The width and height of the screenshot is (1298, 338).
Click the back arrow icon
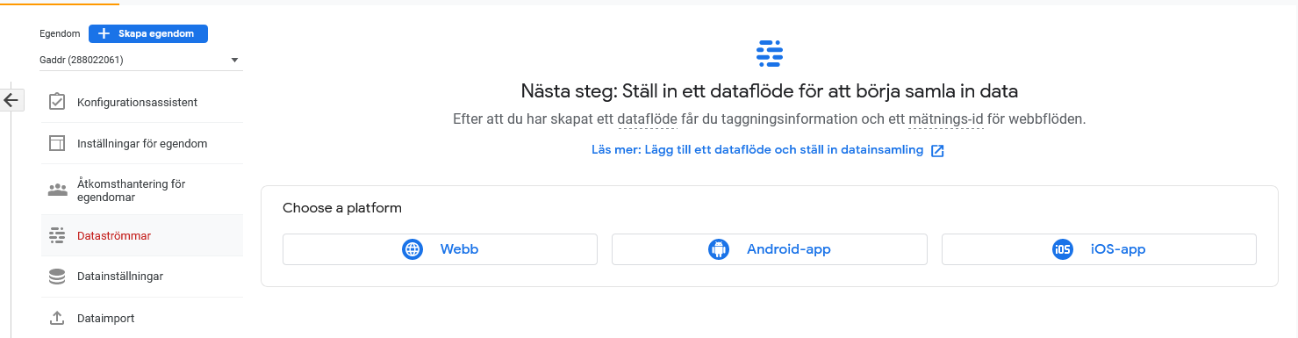click(11, 100)
